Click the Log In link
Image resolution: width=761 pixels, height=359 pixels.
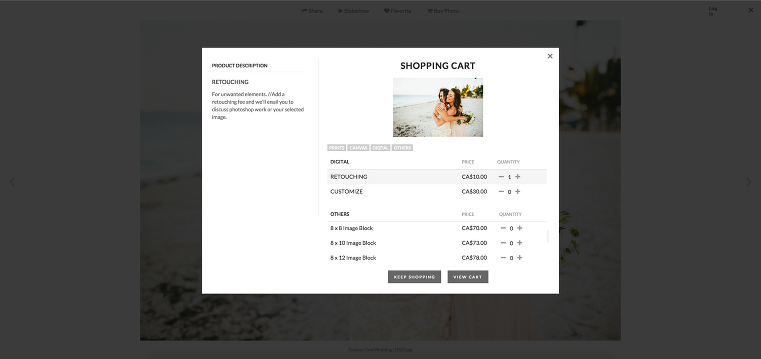click(713, 11)
